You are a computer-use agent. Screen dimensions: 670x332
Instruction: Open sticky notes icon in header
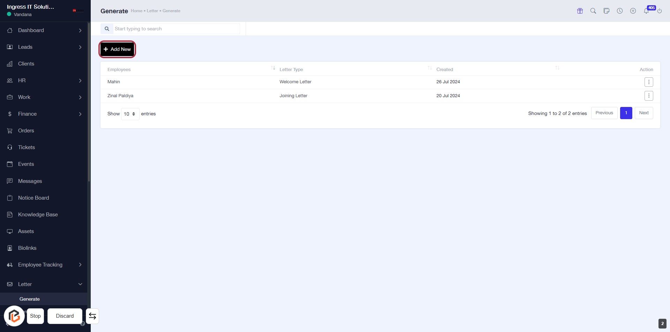click(606, 11)
